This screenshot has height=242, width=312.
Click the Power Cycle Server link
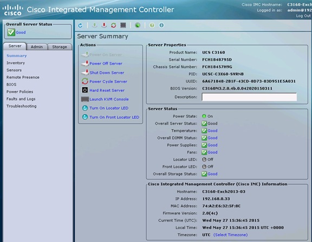tap(108, 82)
